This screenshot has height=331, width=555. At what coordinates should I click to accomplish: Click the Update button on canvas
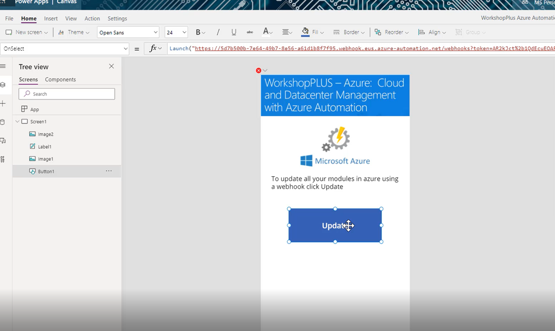(x=335, y=225)
